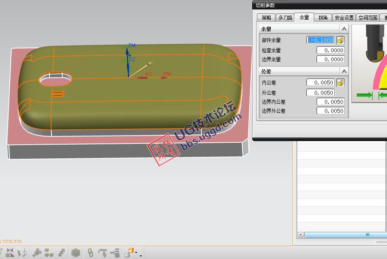Click the chain link icon in bottom toolbar
This screenshot has width=387, height=259.
pyautogui.click(x=90, y=252)
